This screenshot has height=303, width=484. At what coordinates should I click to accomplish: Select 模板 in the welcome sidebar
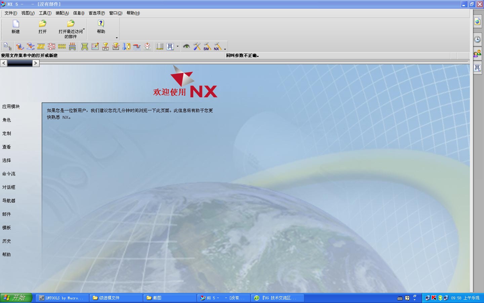tap(7, 228)
